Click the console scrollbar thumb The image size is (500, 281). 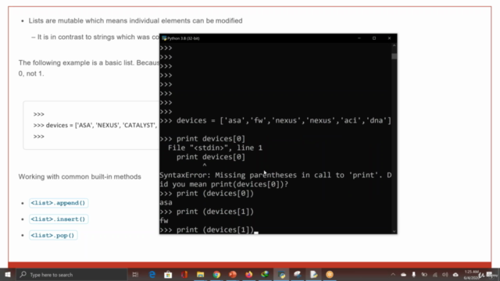coord(394,56)
